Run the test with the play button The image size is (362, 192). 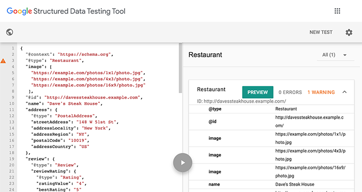[x=183, y=163]
